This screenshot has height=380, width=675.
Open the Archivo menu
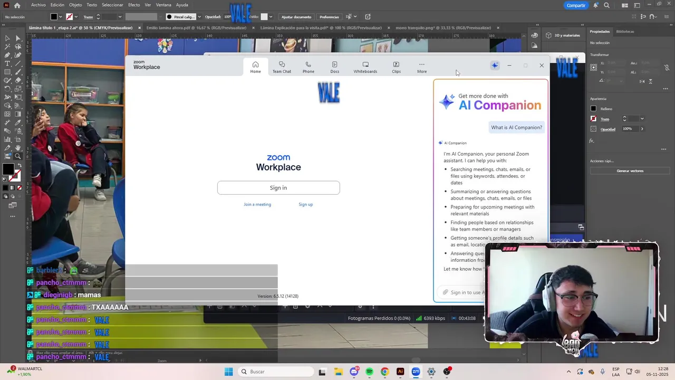click(38, 5)
